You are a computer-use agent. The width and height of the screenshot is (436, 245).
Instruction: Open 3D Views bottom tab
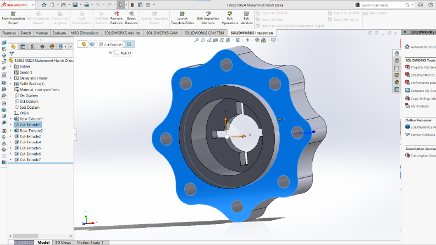point(63,242)
